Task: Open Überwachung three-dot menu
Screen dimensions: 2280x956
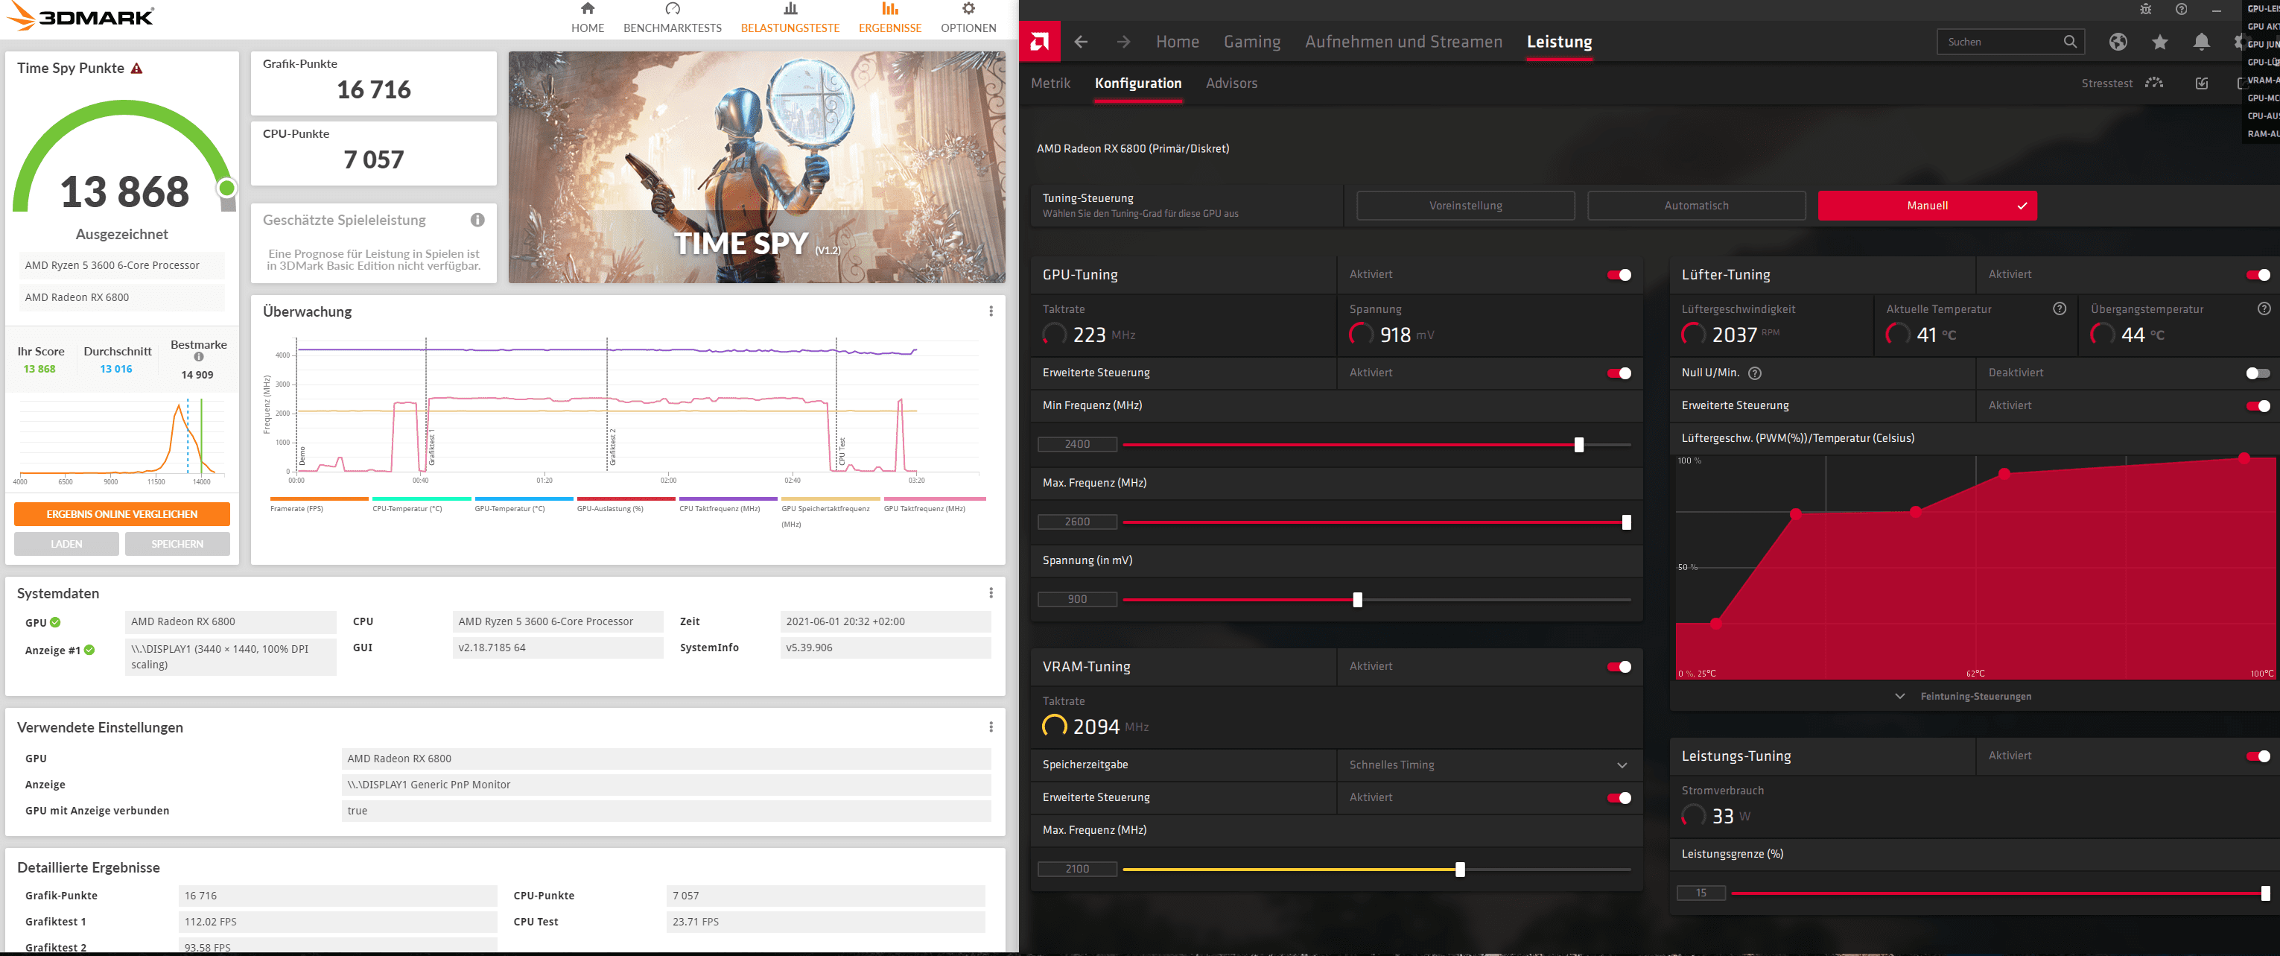Action: coord(991,311)
